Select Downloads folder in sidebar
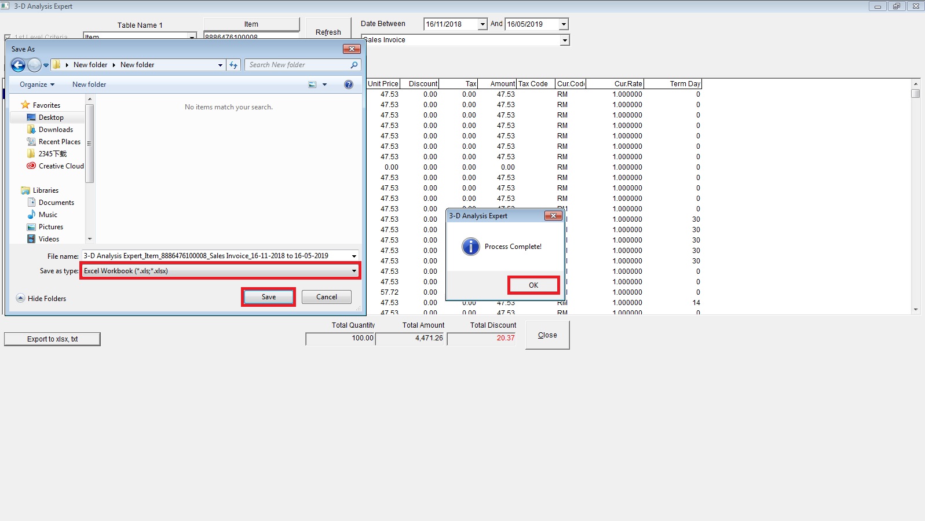The height and width of the screenshot is (521, 925). [56, 130]
